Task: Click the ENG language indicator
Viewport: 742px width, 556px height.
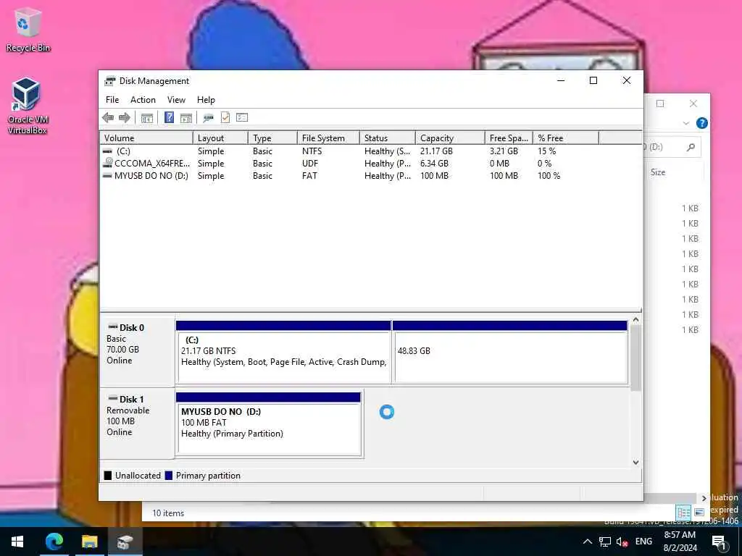Action: [x=643, y=542]
